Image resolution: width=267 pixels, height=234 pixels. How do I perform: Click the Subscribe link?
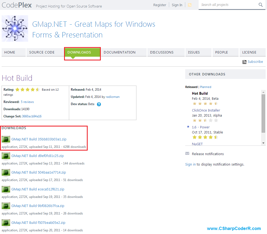255,62
